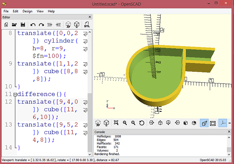
Task: Click line number 14 in the gutter
Action: click(x=8, y=148)
